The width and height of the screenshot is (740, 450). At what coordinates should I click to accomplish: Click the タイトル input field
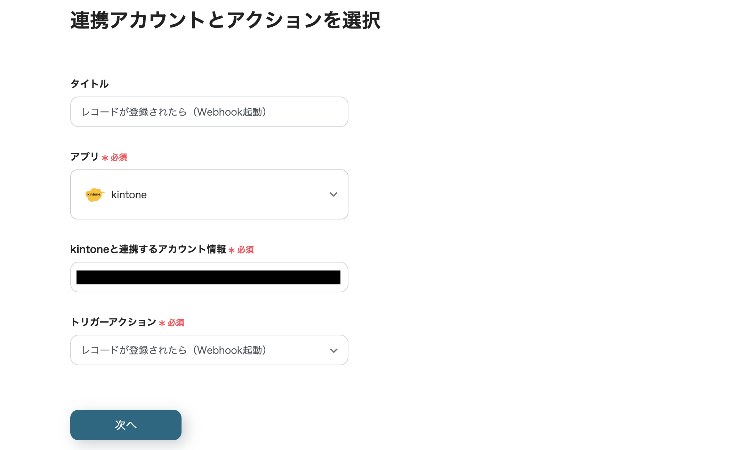point(209,112)
